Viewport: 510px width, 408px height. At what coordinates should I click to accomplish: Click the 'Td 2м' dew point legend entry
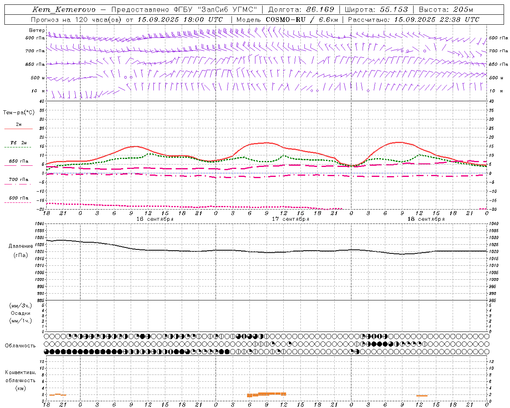18,143
